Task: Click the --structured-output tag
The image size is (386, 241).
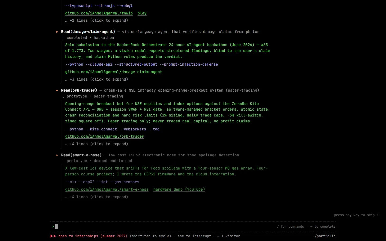Action: tap(136, 64)
